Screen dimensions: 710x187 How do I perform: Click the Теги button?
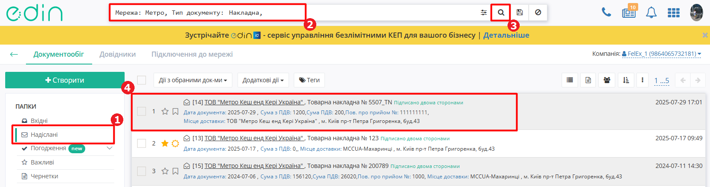(309, 80)
